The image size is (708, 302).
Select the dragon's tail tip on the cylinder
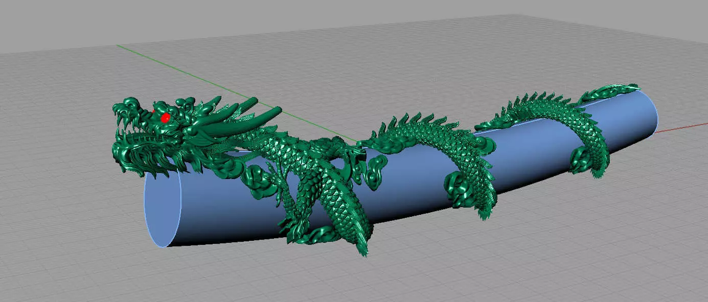coord(608,92)
